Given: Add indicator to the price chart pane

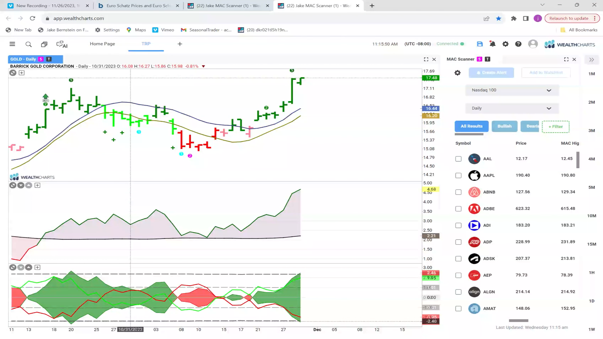Looking at the screenshot, I should (21, 73).
